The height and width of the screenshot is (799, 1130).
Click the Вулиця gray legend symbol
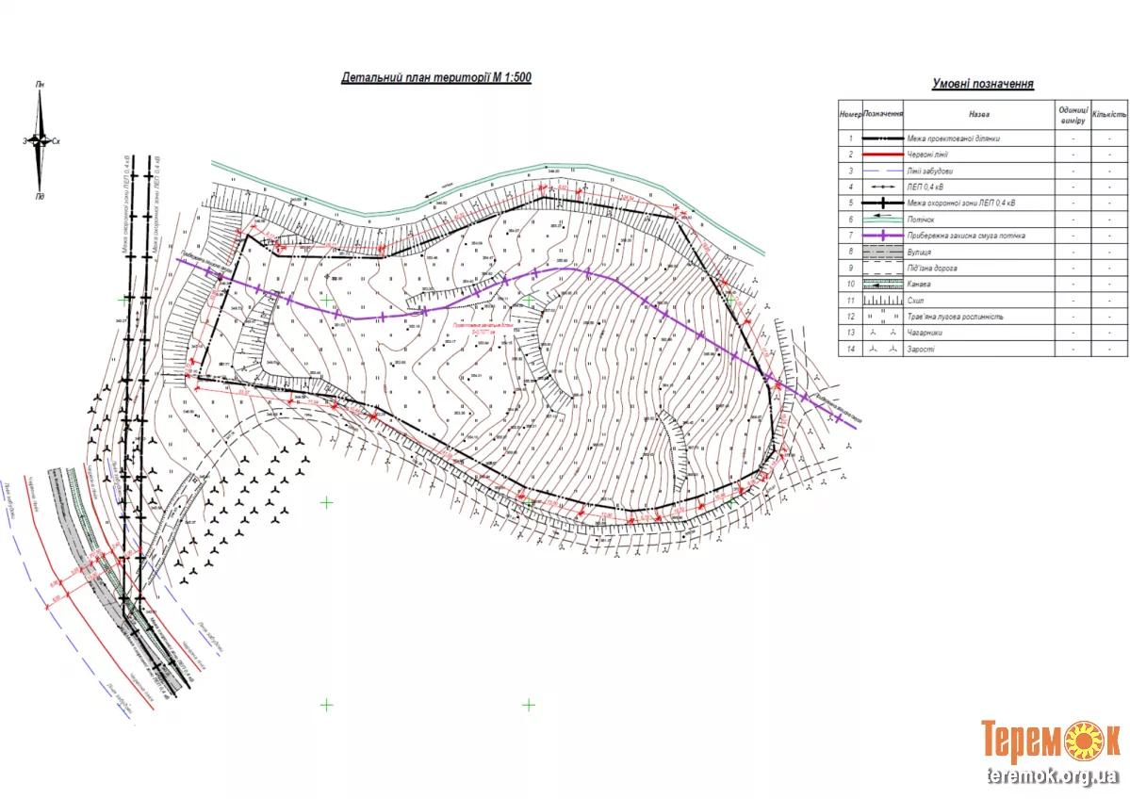pyautogui.click(x=883, y=252)
